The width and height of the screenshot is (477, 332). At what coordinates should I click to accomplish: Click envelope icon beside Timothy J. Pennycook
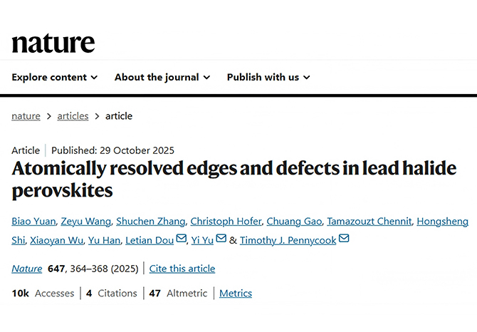(345, 239)
